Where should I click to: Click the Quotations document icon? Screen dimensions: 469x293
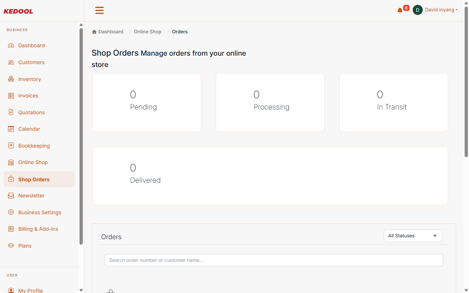click(x=11, y=112)
